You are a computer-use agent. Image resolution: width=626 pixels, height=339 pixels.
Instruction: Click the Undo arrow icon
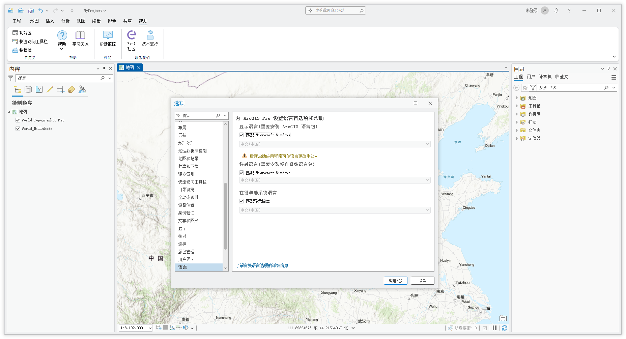pos(40,10)
